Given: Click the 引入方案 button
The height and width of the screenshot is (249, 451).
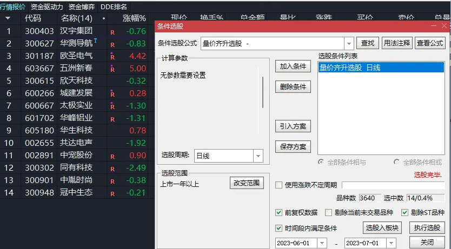Looking at the screenshot, I should [293, 126].
